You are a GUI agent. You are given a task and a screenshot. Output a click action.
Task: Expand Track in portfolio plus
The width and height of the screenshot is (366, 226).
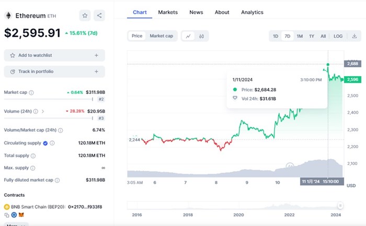(96, 72)
